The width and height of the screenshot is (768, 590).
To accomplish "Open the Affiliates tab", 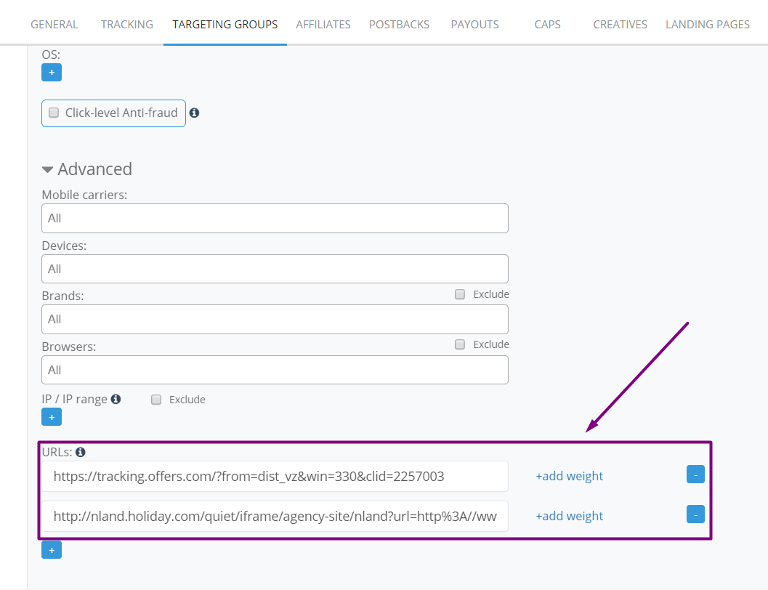I will point(323,25).
